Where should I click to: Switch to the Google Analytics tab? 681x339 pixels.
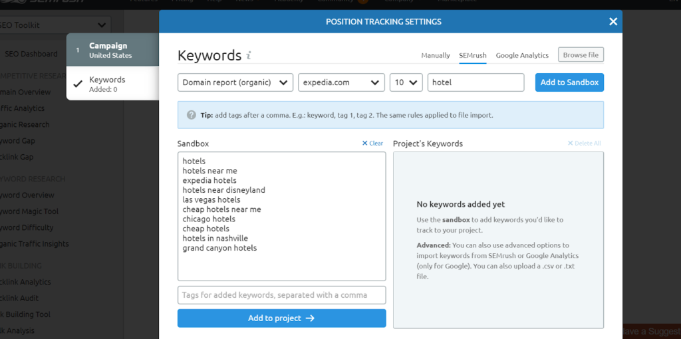(x=522, y=56)
